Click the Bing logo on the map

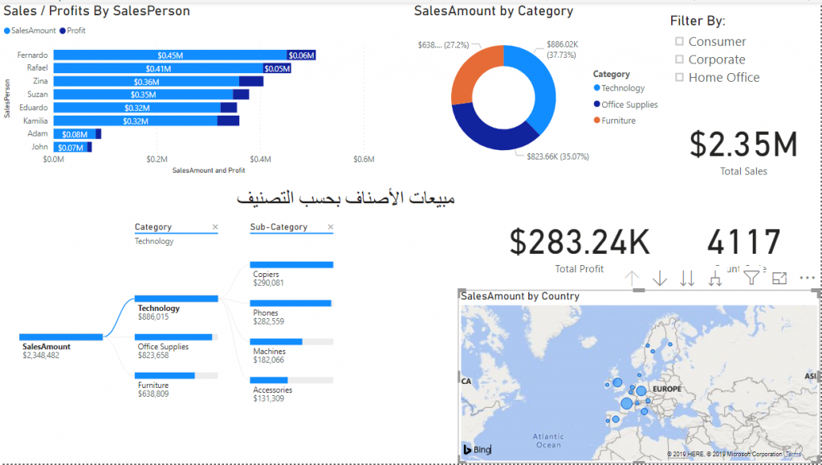[x=477, y=450]
